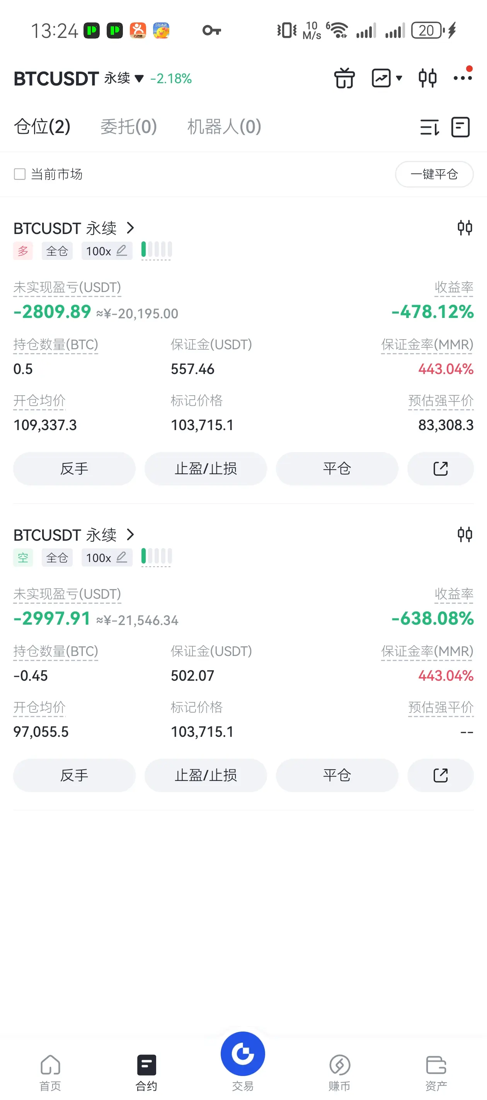The image size is (487, 1100).
Task: Tap the blue 交易 center button
Action: [243, 1054]
